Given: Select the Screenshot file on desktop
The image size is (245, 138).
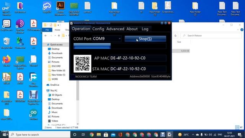Looking at the screenshot, I should tap(168, 7).
